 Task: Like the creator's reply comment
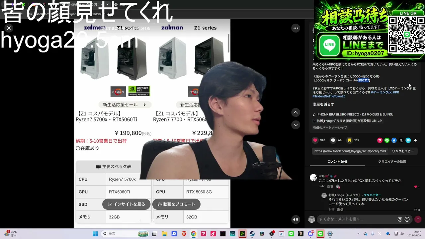(415, 210)
